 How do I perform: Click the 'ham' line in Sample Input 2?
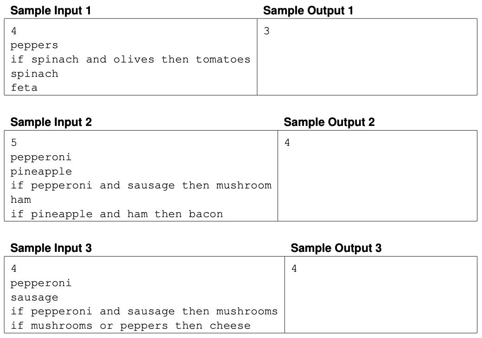(x=20, y=200)
